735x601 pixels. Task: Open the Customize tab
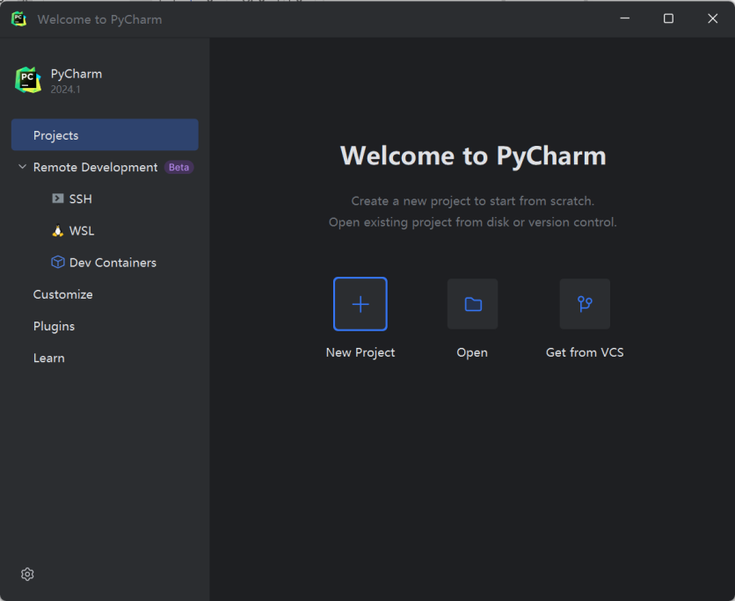pyautogui.click(x=62, y=294)
